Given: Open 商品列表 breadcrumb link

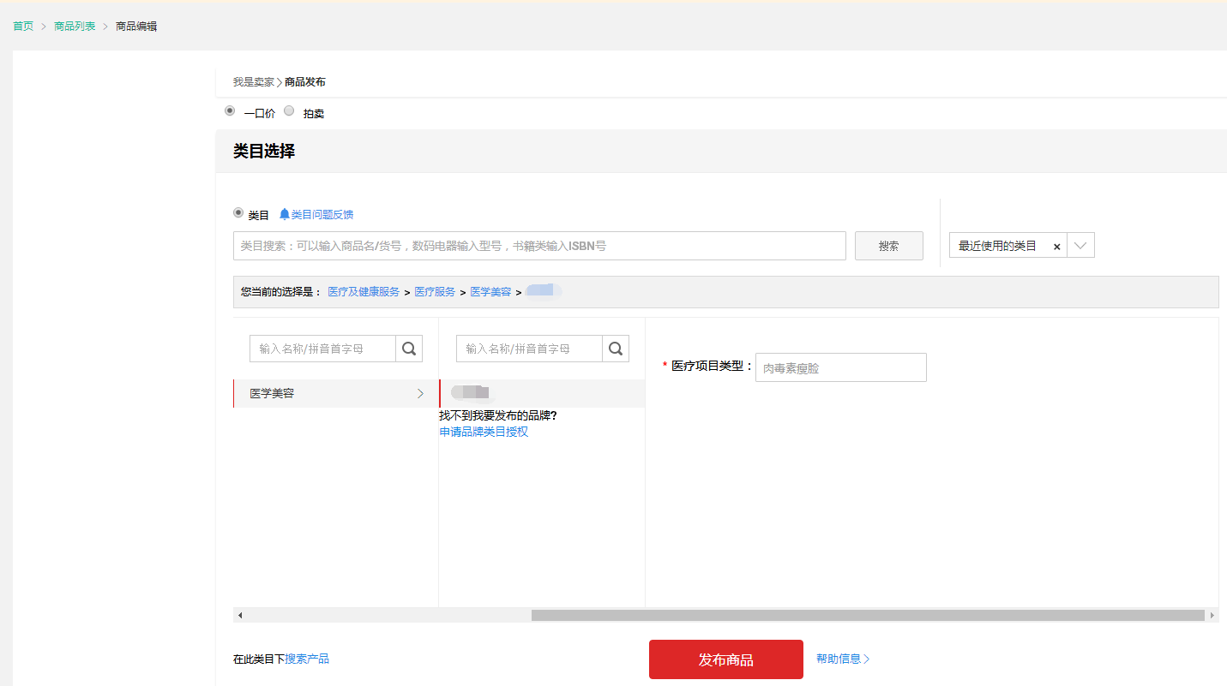Looking at the screenshot, I should [x=75, y=27].
